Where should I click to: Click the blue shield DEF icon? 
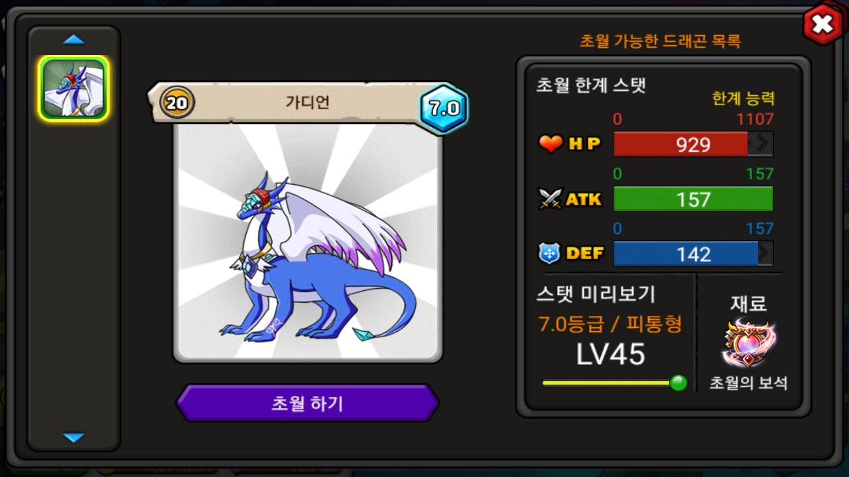coord(551,253)
